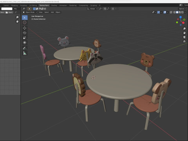Select the Annotate tool
Image resolution: width=188 pixels, height=141 pixels.
(x=25, y=48)
